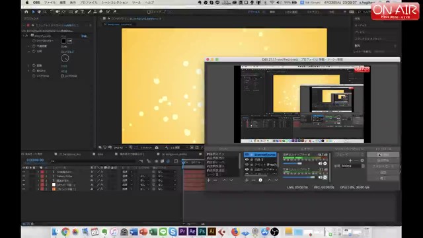Open the ツール menu
Viewport: 423px width, 238px height.
137,3
